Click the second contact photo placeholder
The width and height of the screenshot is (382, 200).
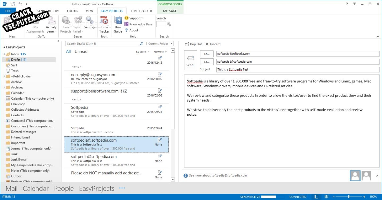[x=366, y=176]
